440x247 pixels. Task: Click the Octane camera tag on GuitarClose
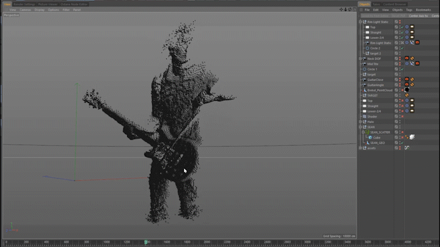click(406, 79)
